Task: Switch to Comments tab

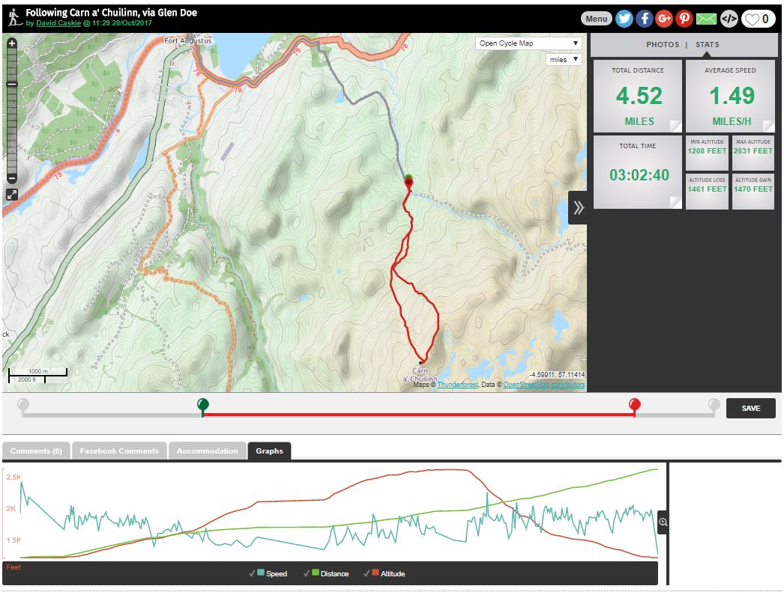Action: coord(36,451)
